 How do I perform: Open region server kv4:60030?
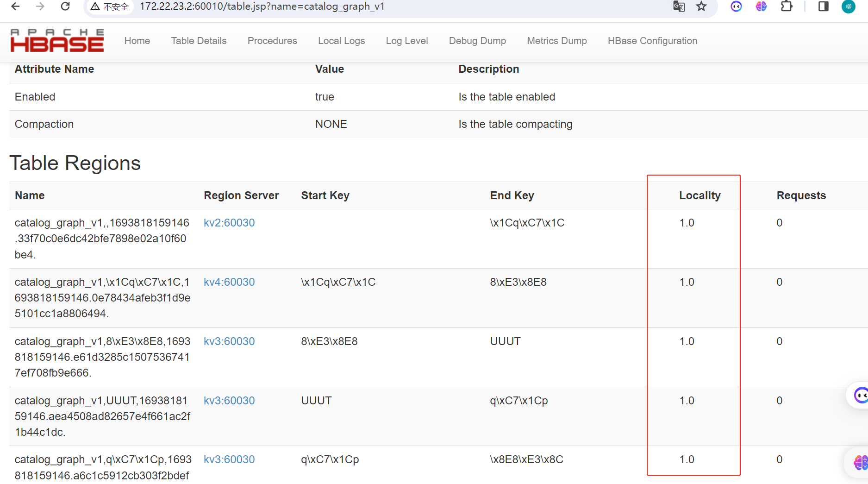click(229, 282)
